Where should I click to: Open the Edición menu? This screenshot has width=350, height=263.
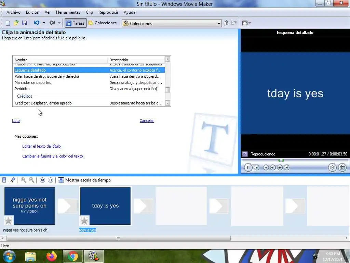point(32,12)
